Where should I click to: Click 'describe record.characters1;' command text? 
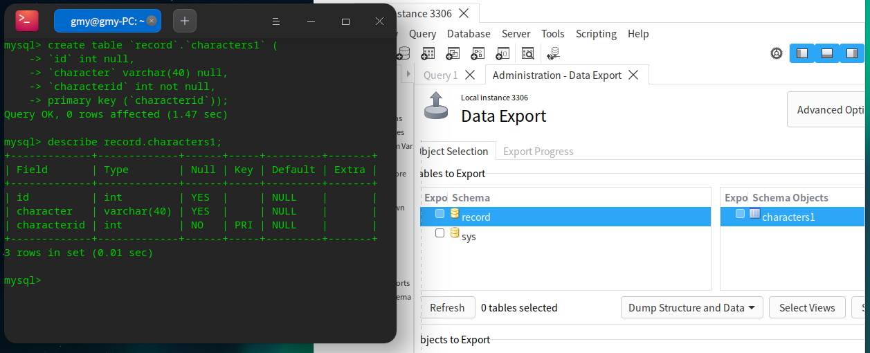[x=135, y=142]
